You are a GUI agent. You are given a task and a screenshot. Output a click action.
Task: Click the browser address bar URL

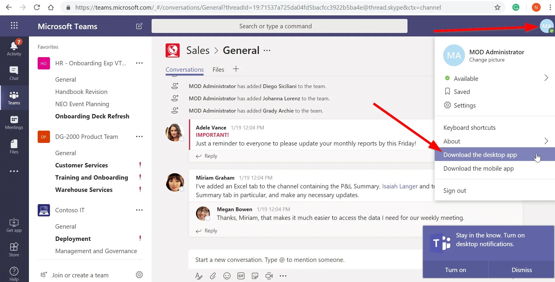[258, 7]
